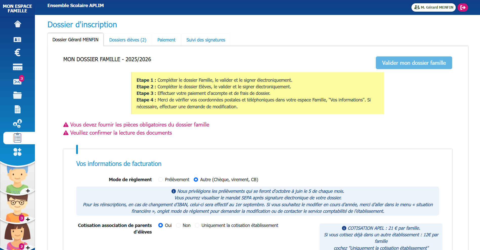Viewport: 480px width, 250px height.
Task: Click 'Vos informations de facturation' section heading
Action: (x=119, y=164)
